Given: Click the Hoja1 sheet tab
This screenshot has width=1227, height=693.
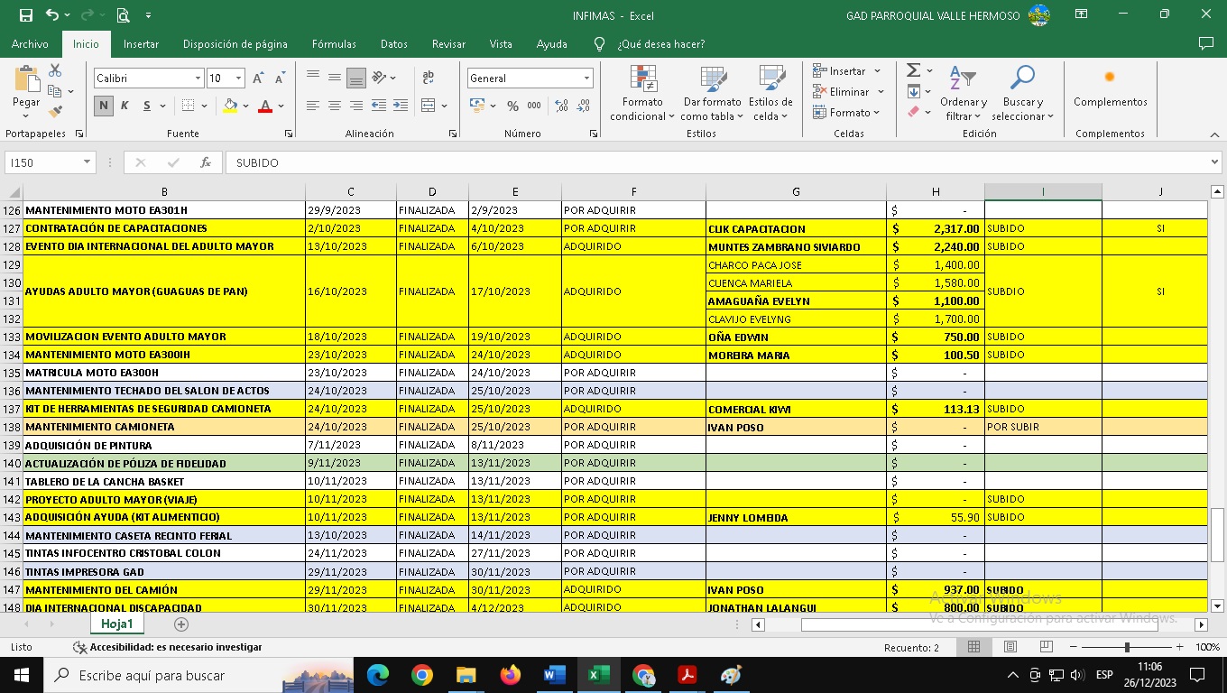Looking at the screenshot, I should (x=117, y=624).
